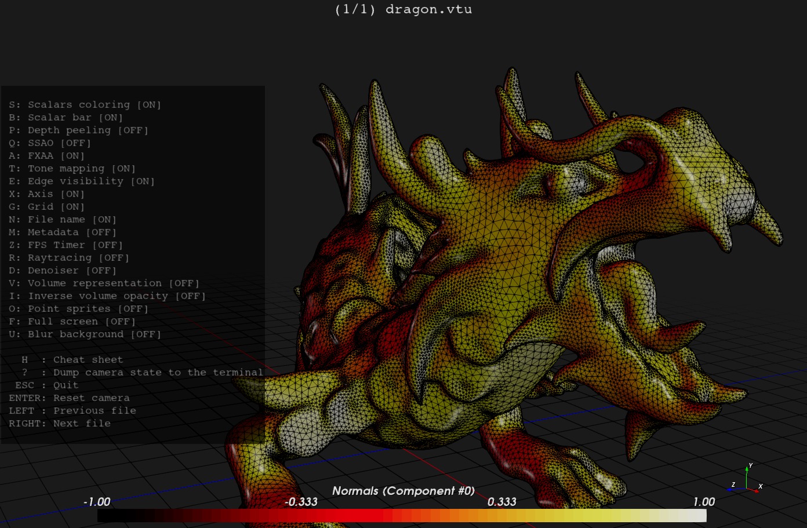This screenshot has width=807, height=528.
Task: Click the 'Axis [ON]' line
Action: pyautogui.click(x=47, y=194)
